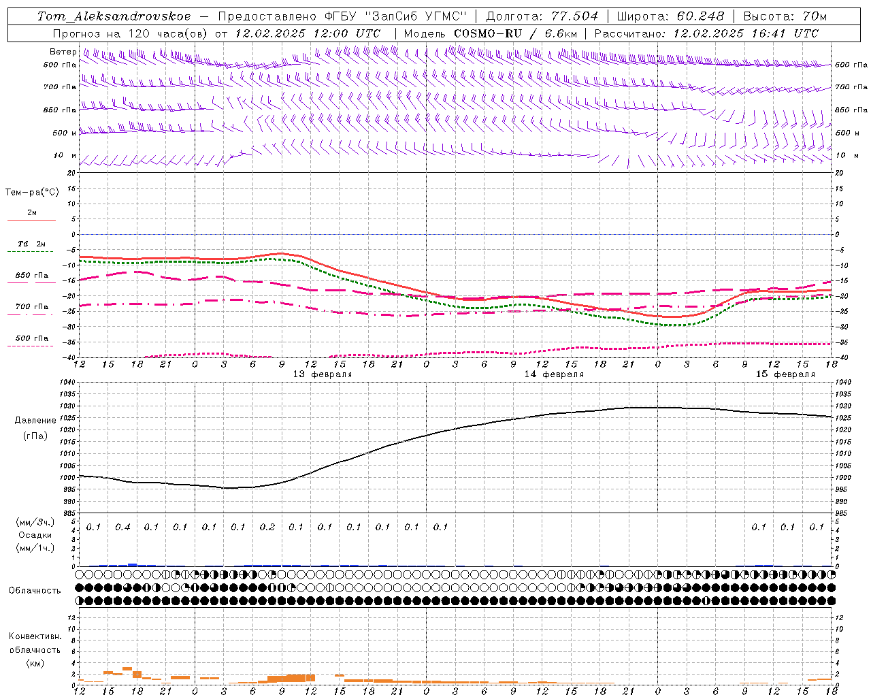Screen dimensions: 871x697
Task: Click the 14 февраля date label
Action: [x=554, y=374]
